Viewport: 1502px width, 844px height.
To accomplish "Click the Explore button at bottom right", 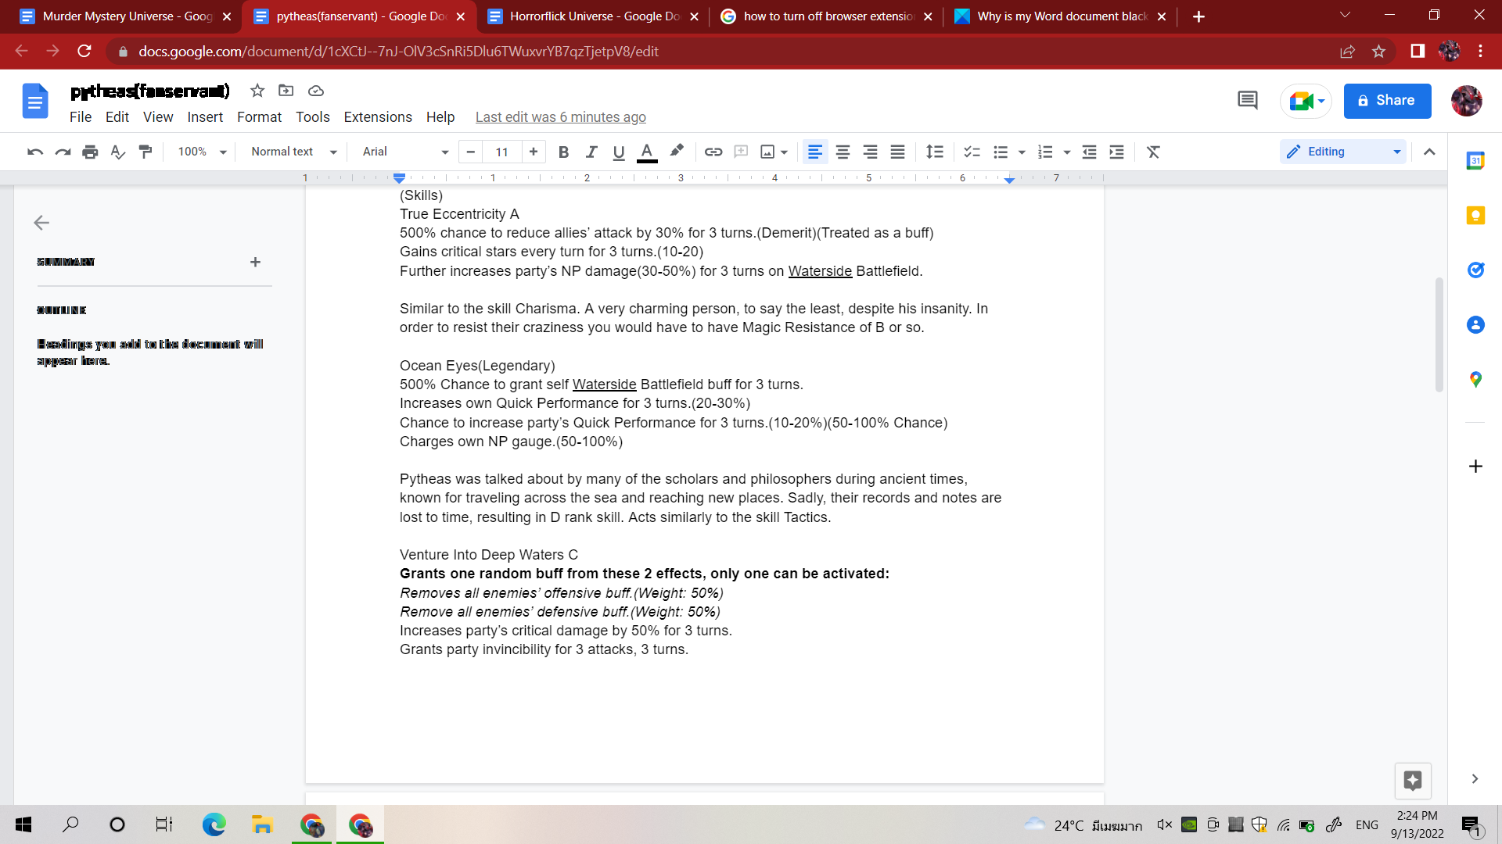I will [1412, 780].
